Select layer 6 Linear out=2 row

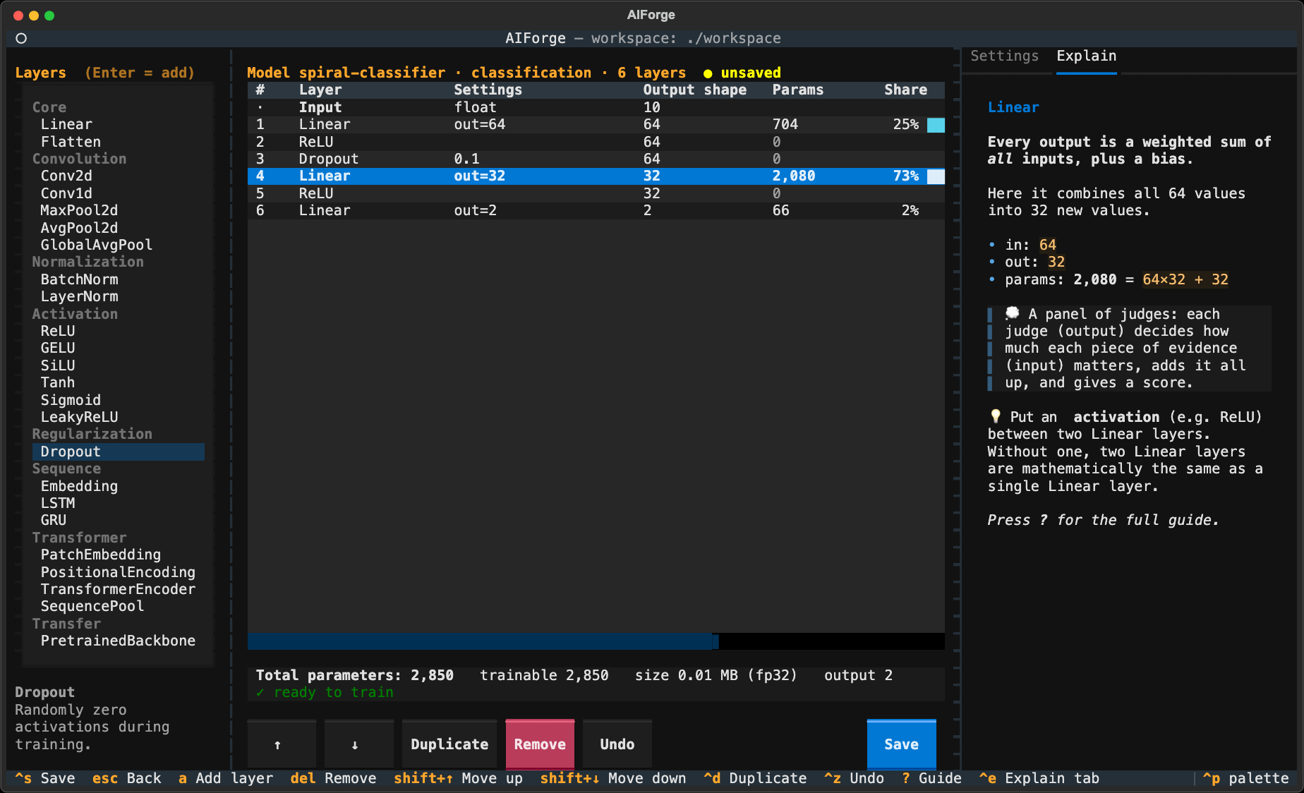(x=596, y=210)
